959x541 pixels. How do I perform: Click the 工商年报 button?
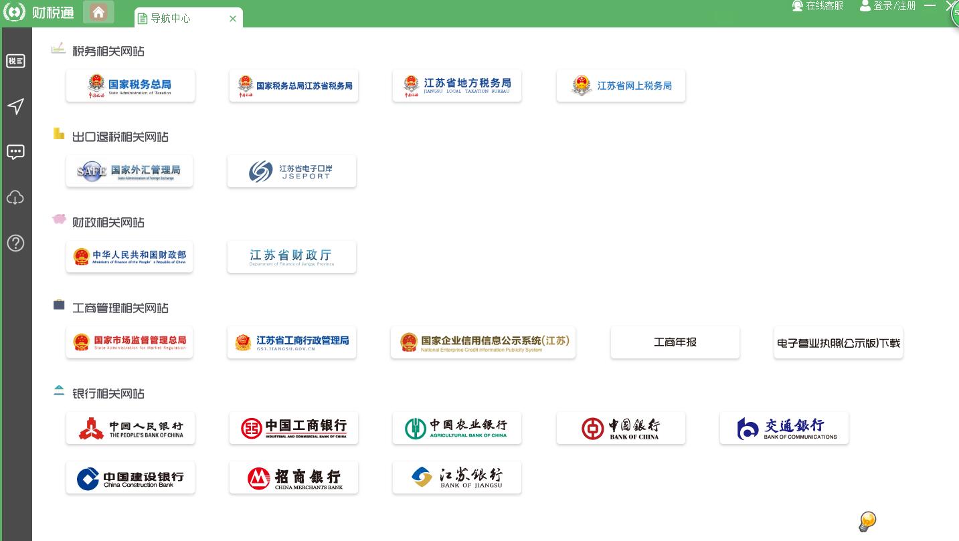675,342
